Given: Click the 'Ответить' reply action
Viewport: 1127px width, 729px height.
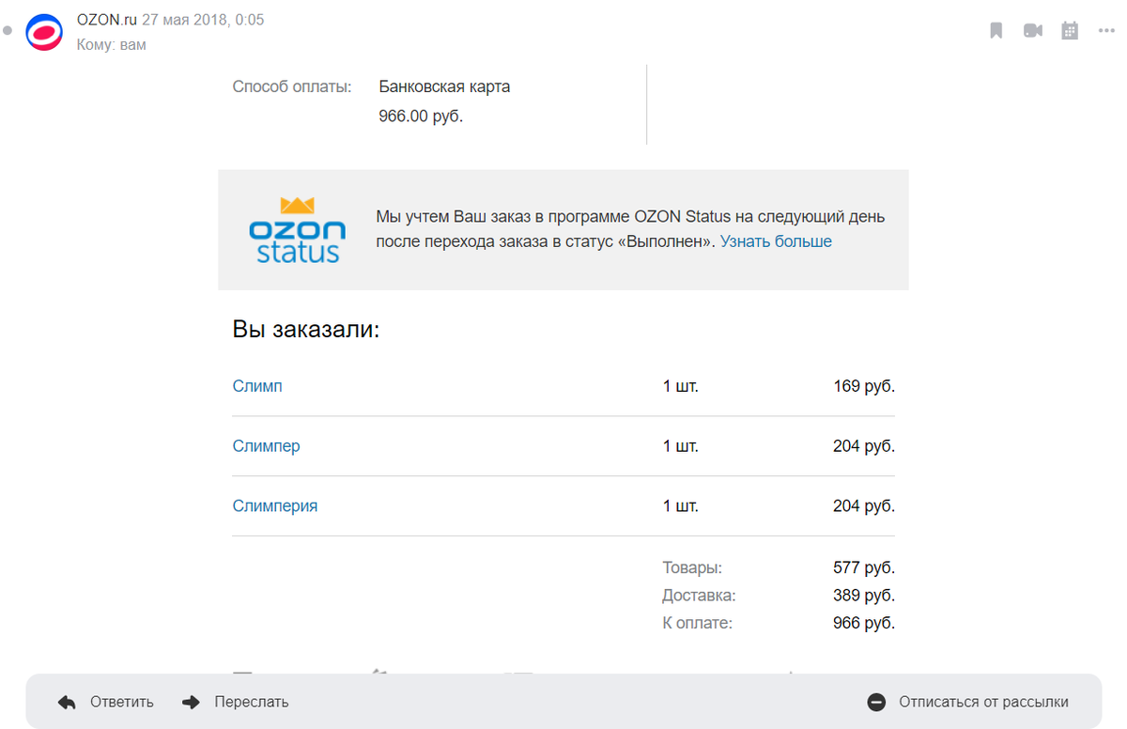Looking at the screenshot, I should tap(121, 701).
